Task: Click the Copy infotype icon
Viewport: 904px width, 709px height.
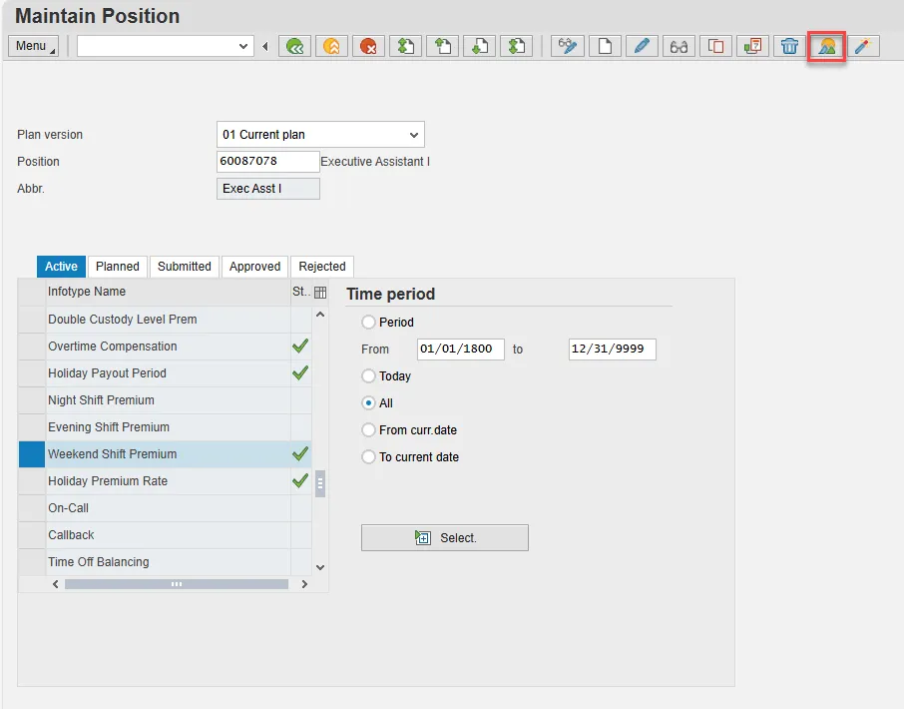Action: tap(715, 46)
